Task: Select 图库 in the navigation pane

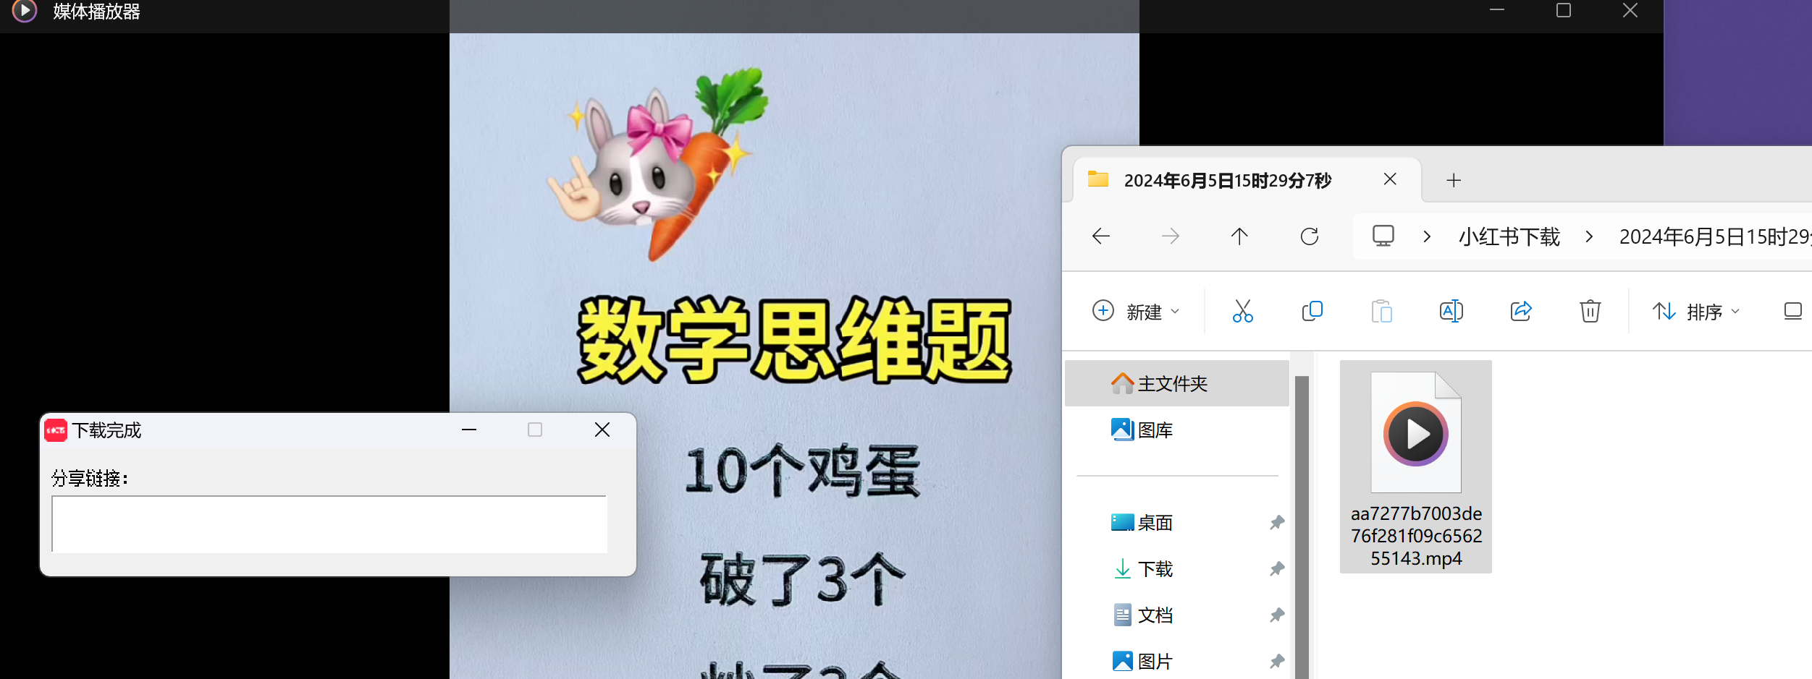Action: (1177, 430)
